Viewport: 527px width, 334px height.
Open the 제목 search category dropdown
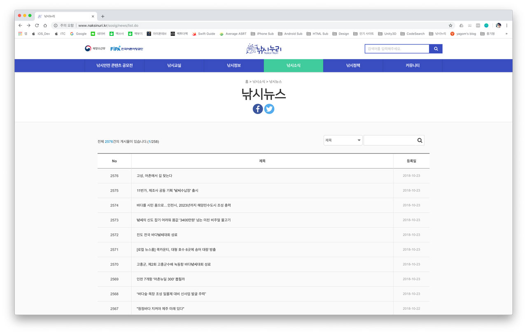click(343, 140)
